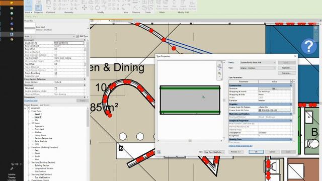Open Level 2 floor plan in browser
322x181 pixels.
point(38,117)
